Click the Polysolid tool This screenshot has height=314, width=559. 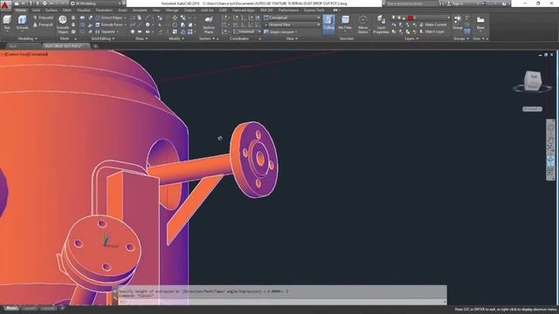point(43,17)
